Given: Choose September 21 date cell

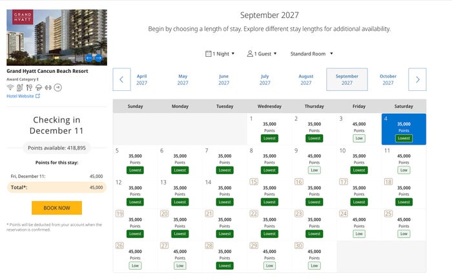Looking at the screenshot, I should point(225,225).
